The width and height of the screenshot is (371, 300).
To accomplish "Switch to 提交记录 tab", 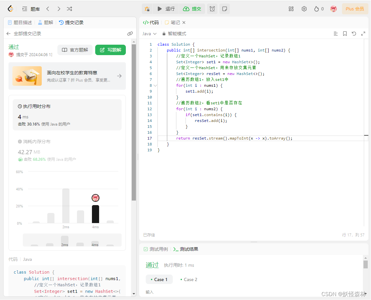I will (x=71, y=22).
